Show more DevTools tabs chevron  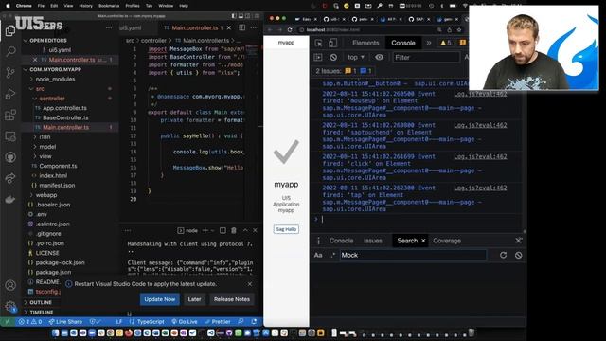pos(429,43)
